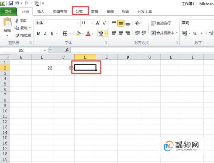Open the Name Box dropdown arrow
The height and width of the screenshot is (163, 214).
[x=45, y=51]
